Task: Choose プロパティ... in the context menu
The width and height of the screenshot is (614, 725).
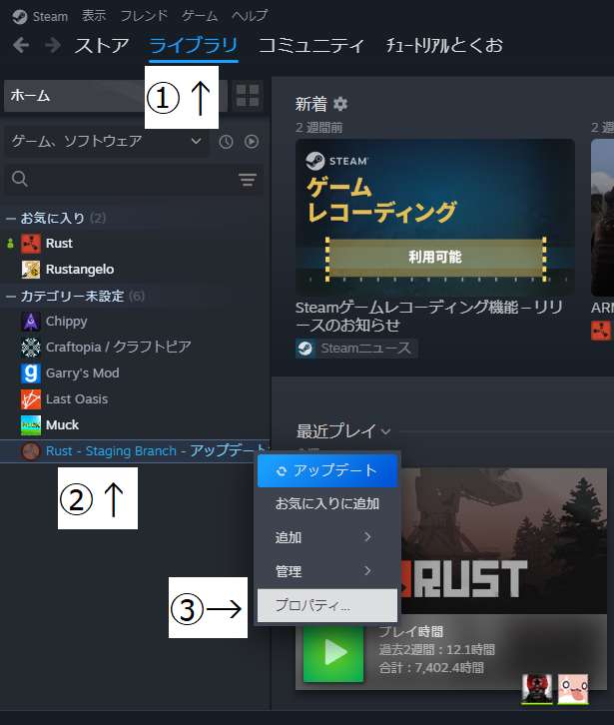Action: [327, 605]
